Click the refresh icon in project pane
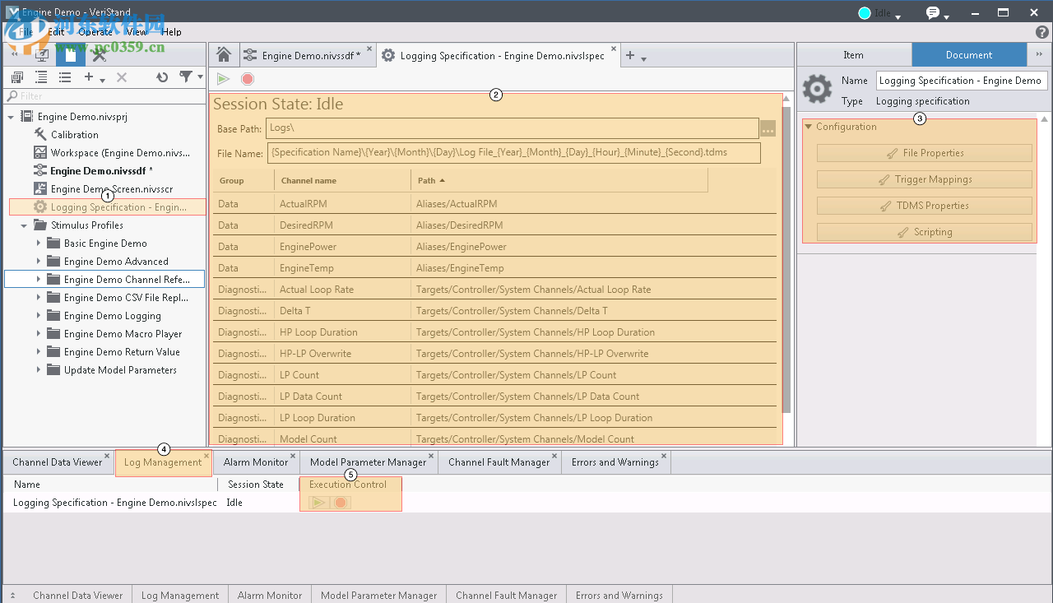 [x=162, y=77]
